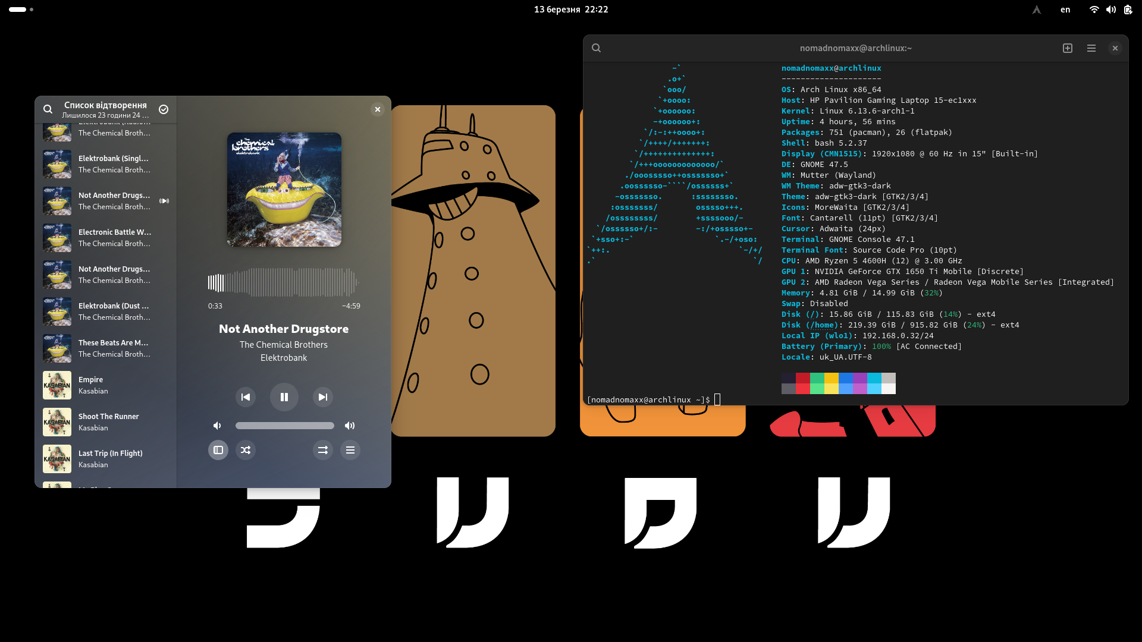
Task: Click the playlist selection checkmark icon
Action: (164, 109)
